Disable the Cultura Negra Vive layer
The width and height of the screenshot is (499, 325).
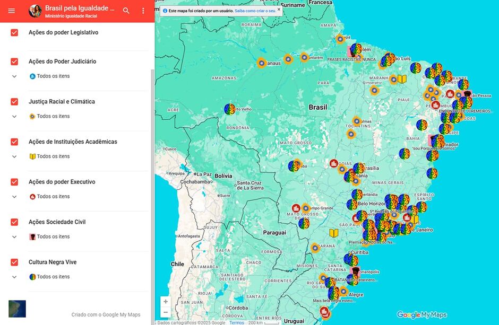tap(14, 262)
